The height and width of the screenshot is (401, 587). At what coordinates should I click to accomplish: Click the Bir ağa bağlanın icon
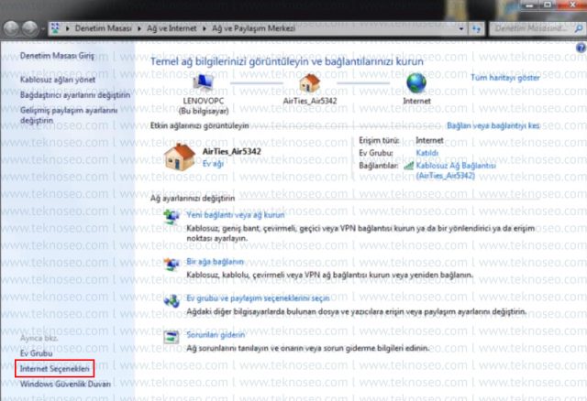click(172, 264)
